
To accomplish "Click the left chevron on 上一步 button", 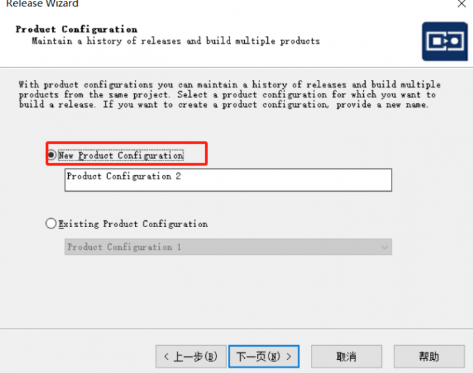I will tap(166, 356).
